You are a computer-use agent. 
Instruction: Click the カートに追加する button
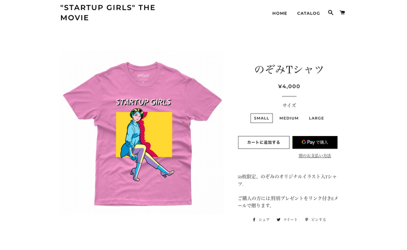click(x=264, y=142)
